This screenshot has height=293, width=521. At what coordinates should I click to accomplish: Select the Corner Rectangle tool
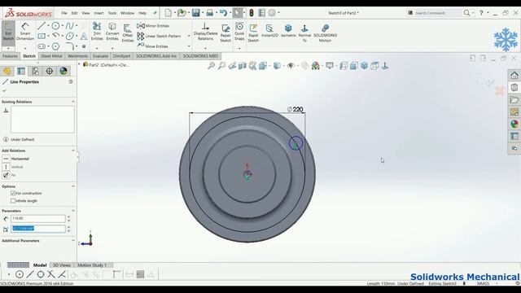tap(42, 36)
